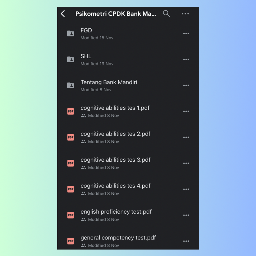Image resolution: width=256 pixels, height=256 pixels.
Task: Go back using the back arrow
Action: [63, 14]
